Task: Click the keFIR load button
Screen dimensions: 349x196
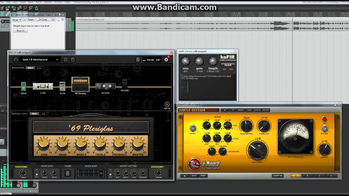Action: point(228,65)
